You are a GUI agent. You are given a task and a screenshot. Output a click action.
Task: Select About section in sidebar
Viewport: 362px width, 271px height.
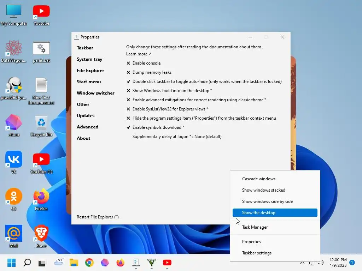pyautogui.click(x=83, y=138)
